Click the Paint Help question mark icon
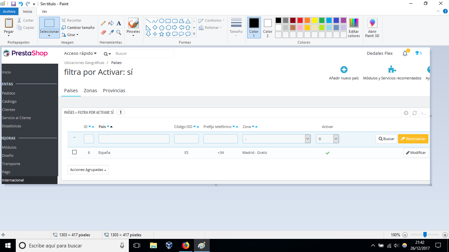449x252 pixels. point(445,11)
